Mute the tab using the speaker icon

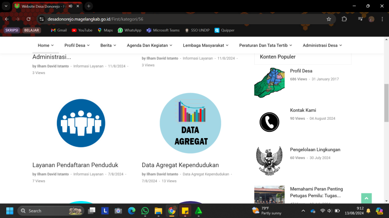tap(71, 6)
